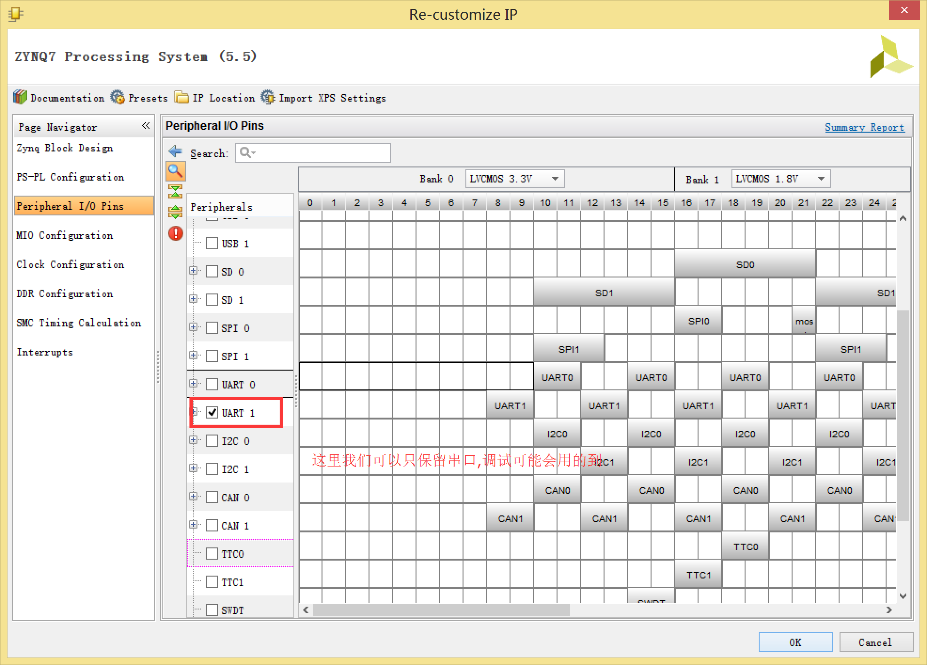The height and width of the screenshot is (665, 927).
Task: Check the TTC1 checkbox
Action: [212, 582]
